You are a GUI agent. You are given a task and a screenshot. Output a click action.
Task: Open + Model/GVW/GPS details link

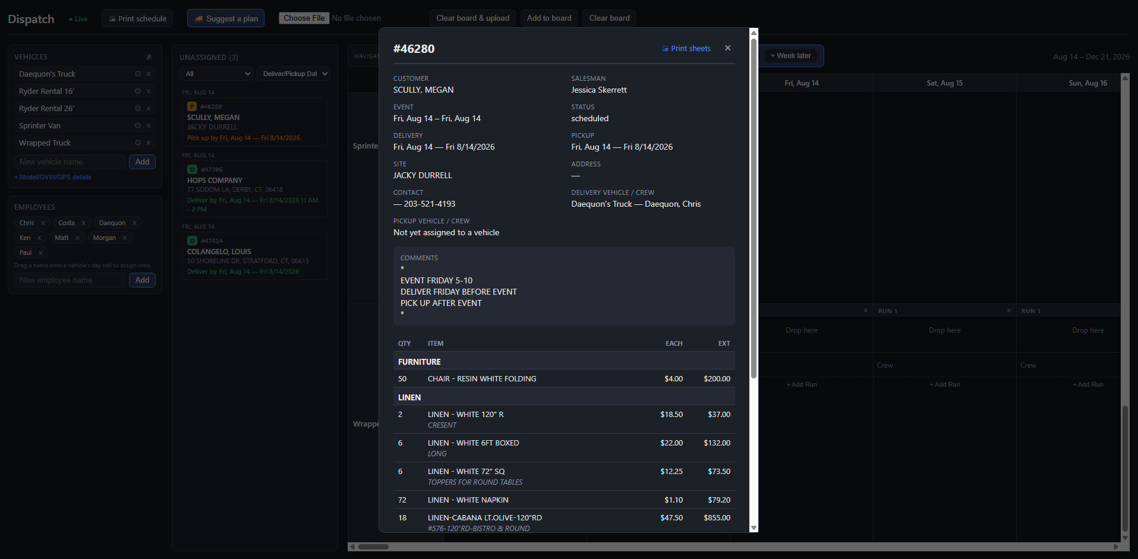pyautogui.click(x=53, y=178)
